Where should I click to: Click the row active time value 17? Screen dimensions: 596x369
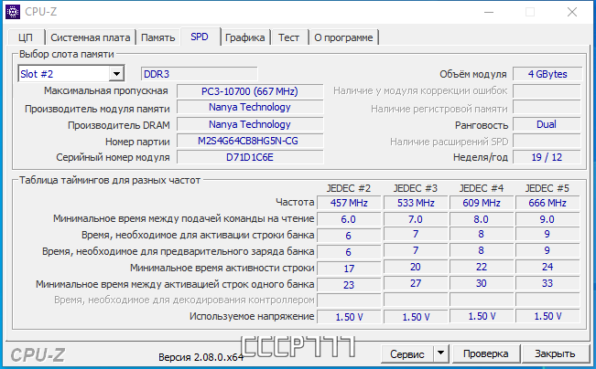(349, 269)
